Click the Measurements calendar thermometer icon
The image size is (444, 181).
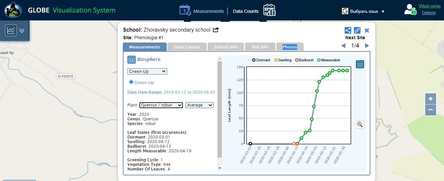tap(185, 10)
